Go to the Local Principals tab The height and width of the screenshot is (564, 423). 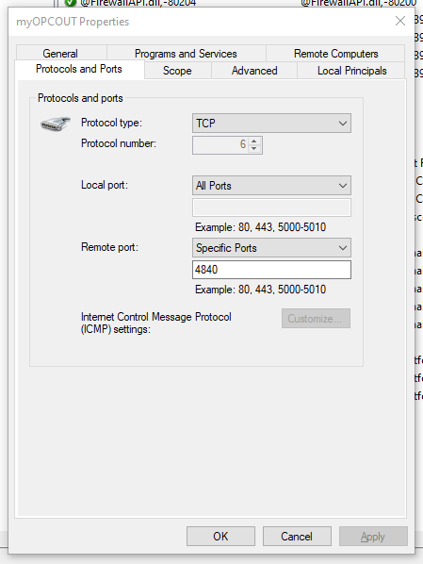pyautogui.click(x=351, y=71)
